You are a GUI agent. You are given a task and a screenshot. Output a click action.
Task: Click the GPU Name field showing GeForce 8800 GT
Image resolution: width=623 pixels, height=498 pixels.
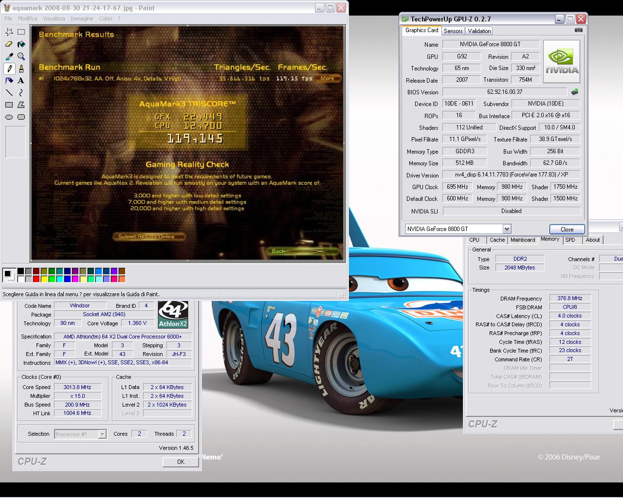tap(491, 44)
